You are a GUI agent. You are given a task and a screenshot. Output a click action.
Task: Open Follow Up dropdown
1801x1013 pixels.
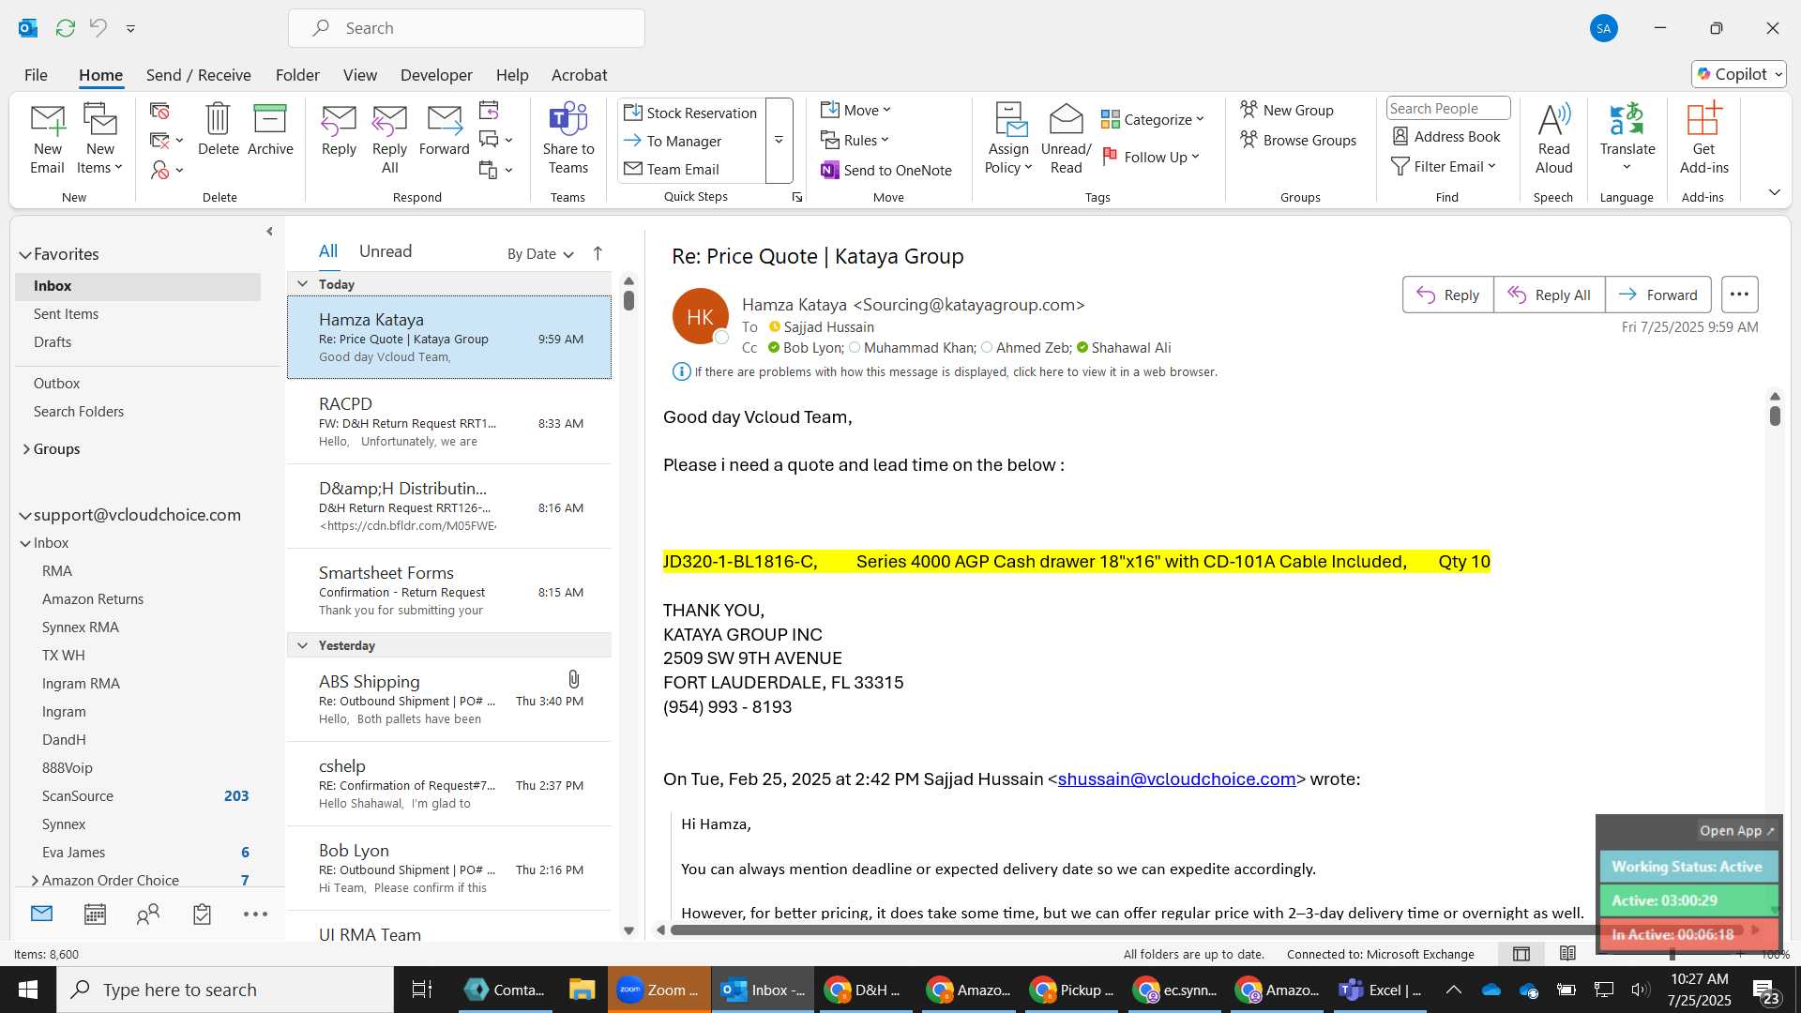pos(1151,157)
